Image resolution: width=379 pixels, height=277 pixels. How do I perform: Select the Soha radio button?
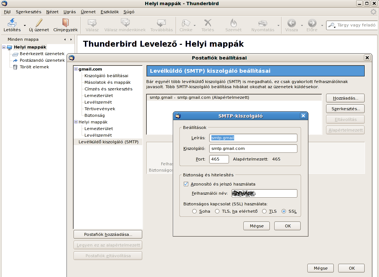point(194,211)
